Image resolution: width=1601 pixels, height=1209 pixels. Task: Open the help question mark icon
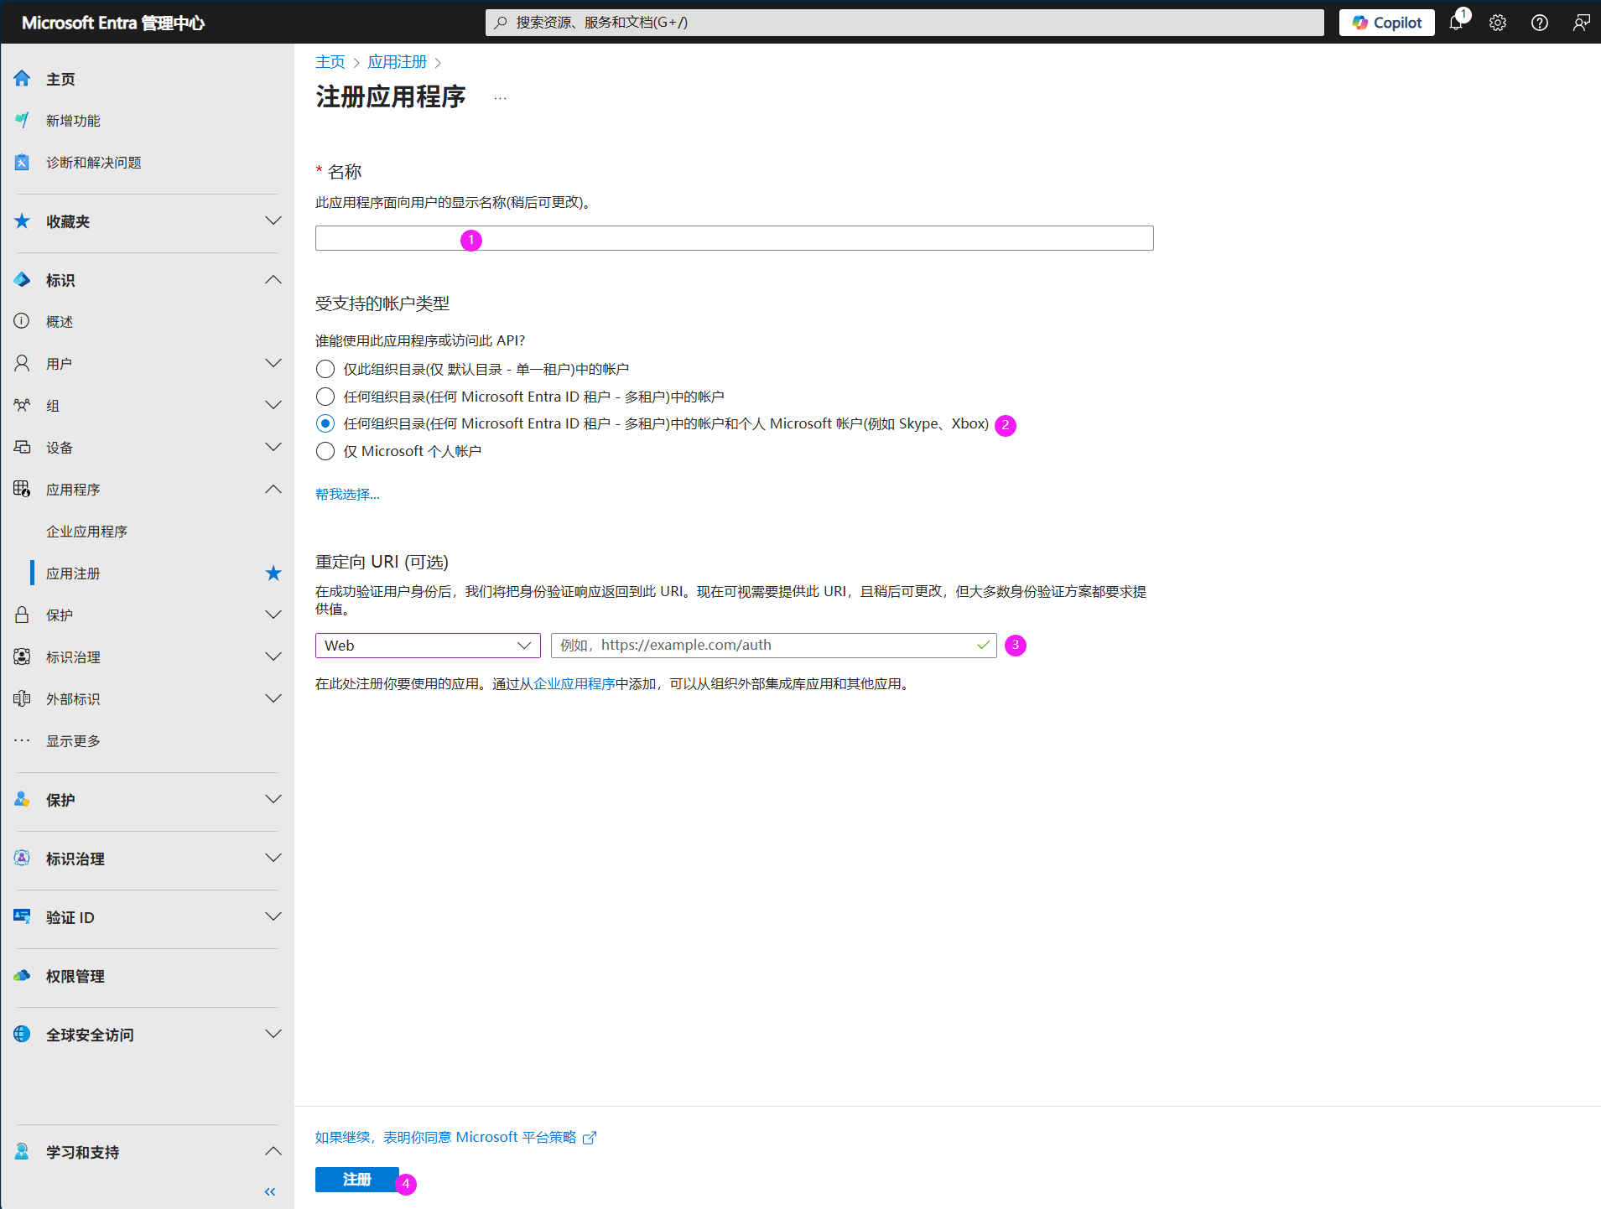click(1540, 23)
